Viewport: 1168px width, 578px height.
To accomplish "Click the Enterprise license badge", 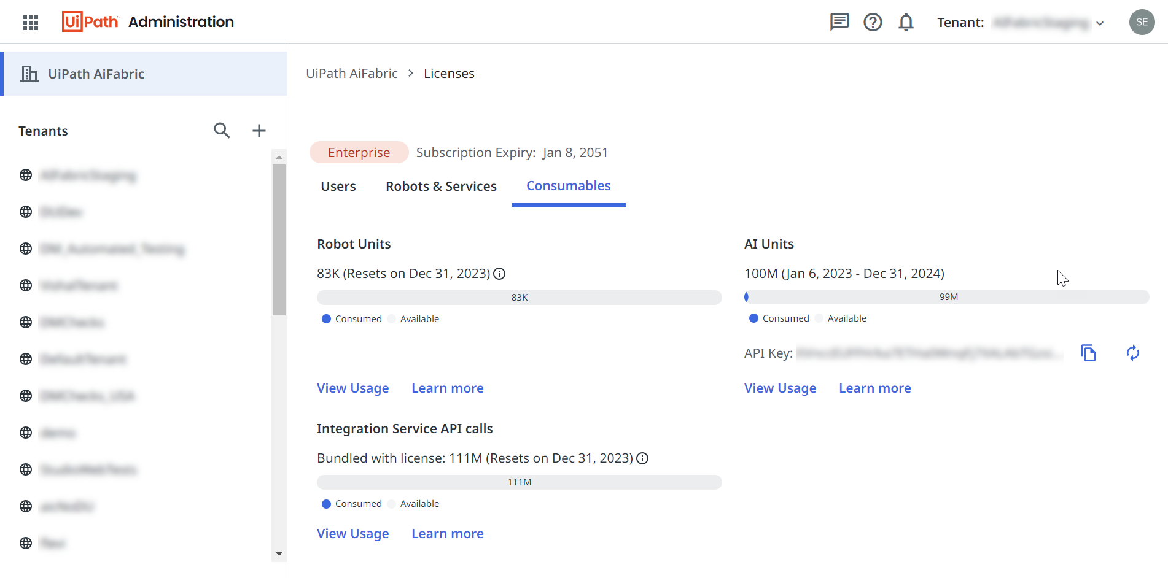I will pyautogui.click(x=359, y=152).
